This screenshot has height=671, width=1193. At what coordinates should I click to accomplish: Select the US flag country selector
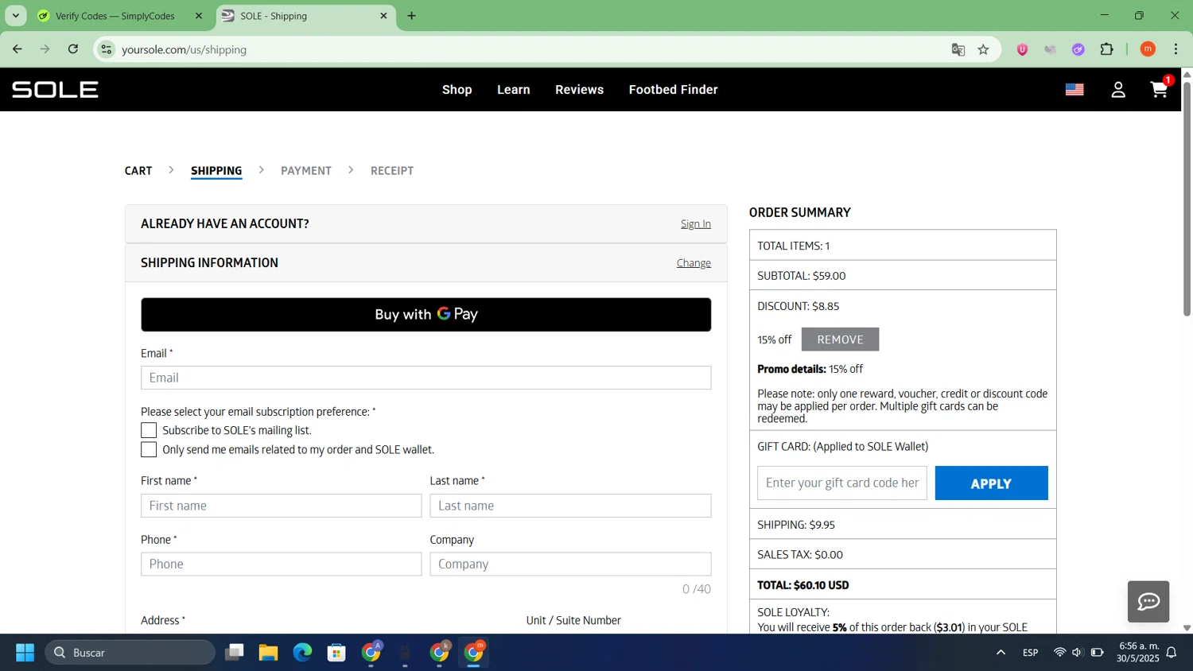pyautogui.click(x=1074, y=90)
